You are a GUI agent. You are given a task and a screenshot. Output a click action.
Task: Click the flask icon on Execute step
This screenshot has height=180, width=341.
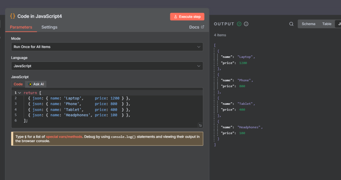coord(176,17)
